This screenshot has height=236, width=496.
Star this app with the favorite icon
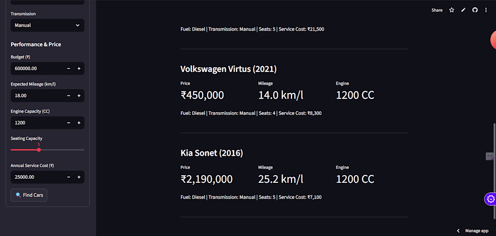point(451,10)
